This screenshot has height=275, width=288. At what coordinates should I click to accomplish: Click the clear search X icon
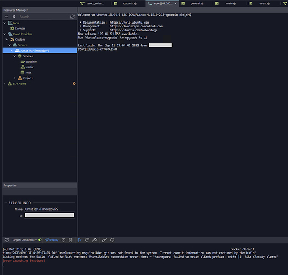(x=14, y=16)
